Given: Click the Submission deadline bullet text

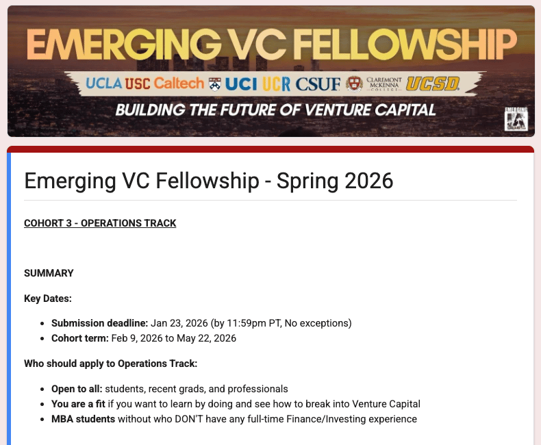Looking at the screenshot, I should (x=201, y=323).
